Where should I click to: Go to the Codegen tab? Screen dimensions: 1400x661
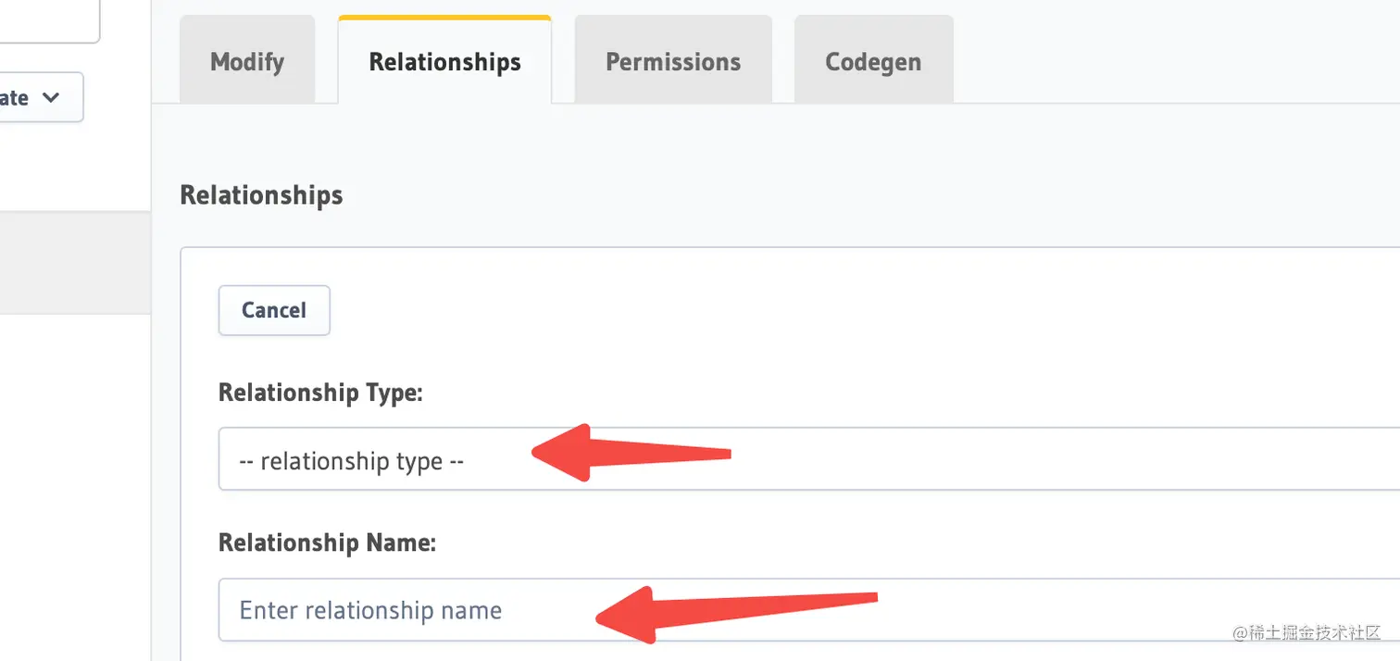click(873, 61)
